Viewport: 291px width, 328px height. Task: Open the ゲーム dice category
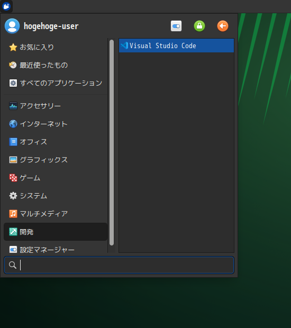tap(56, 178)
